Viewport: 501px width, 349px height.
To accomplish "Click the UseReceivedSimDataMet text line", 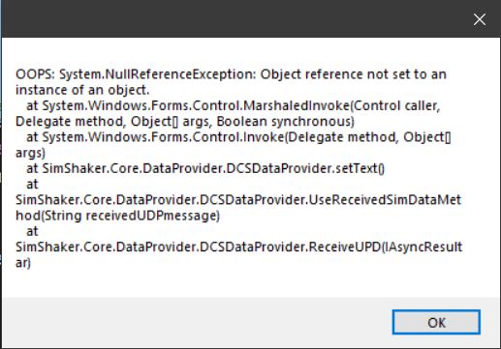I will tap(238, 200).
